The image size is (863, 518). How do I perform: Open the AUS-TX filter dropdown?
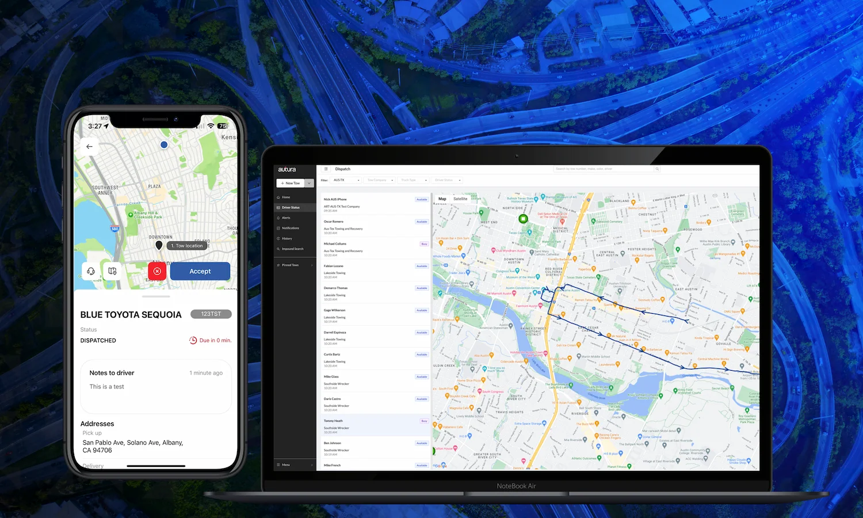(x=347, y=180)
